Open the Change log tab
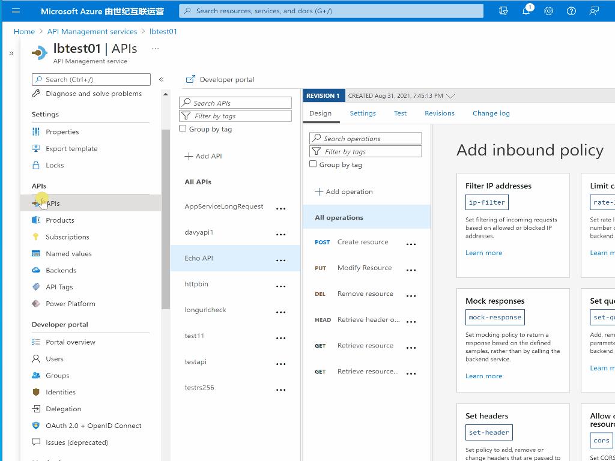 coord(491,113)
